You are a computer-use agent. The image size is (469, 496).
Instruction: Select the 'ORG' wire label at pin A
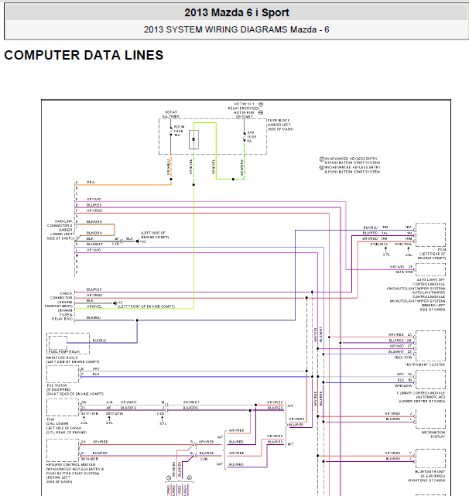pos(91,183)
